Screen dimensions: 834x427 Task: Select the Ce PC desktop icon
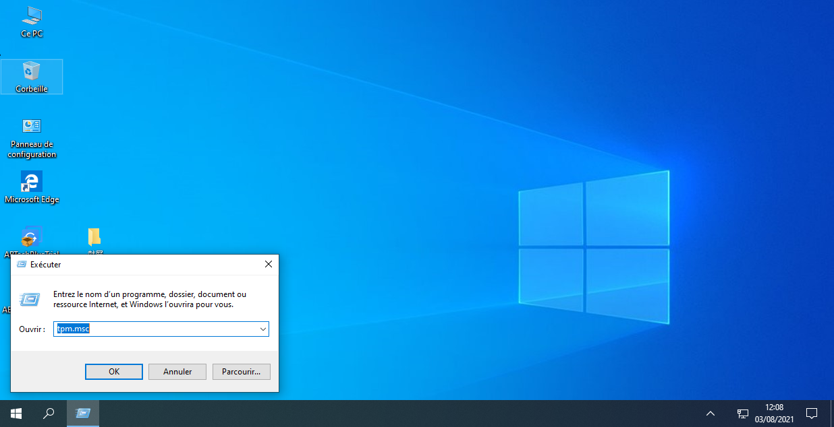tap(32, 20)
